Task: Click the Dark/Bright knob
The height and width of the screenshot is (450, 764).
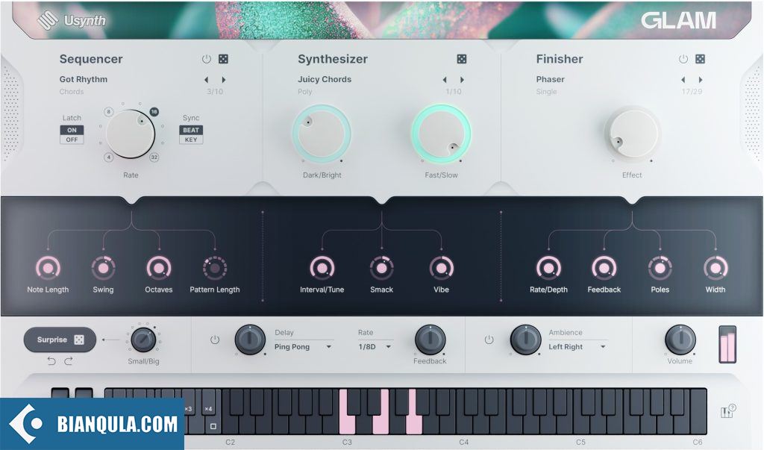Action: click(x=322, y=134)
